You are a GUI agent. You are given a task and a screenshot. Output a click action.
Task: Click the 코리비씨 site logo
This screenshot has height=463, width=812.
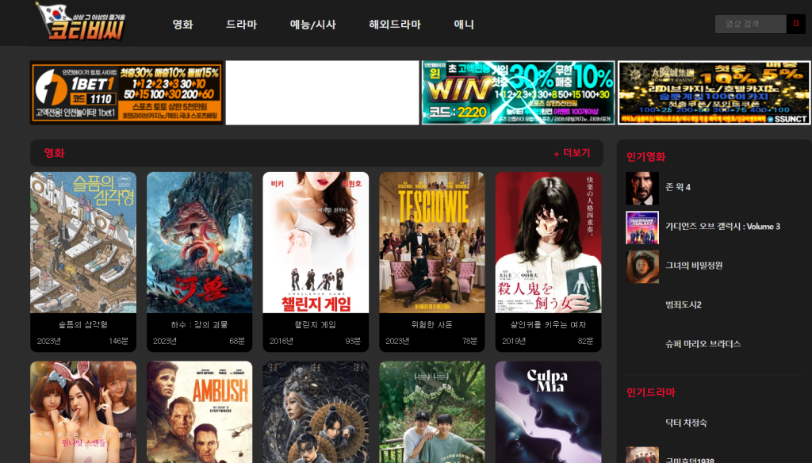coord(81,22)
